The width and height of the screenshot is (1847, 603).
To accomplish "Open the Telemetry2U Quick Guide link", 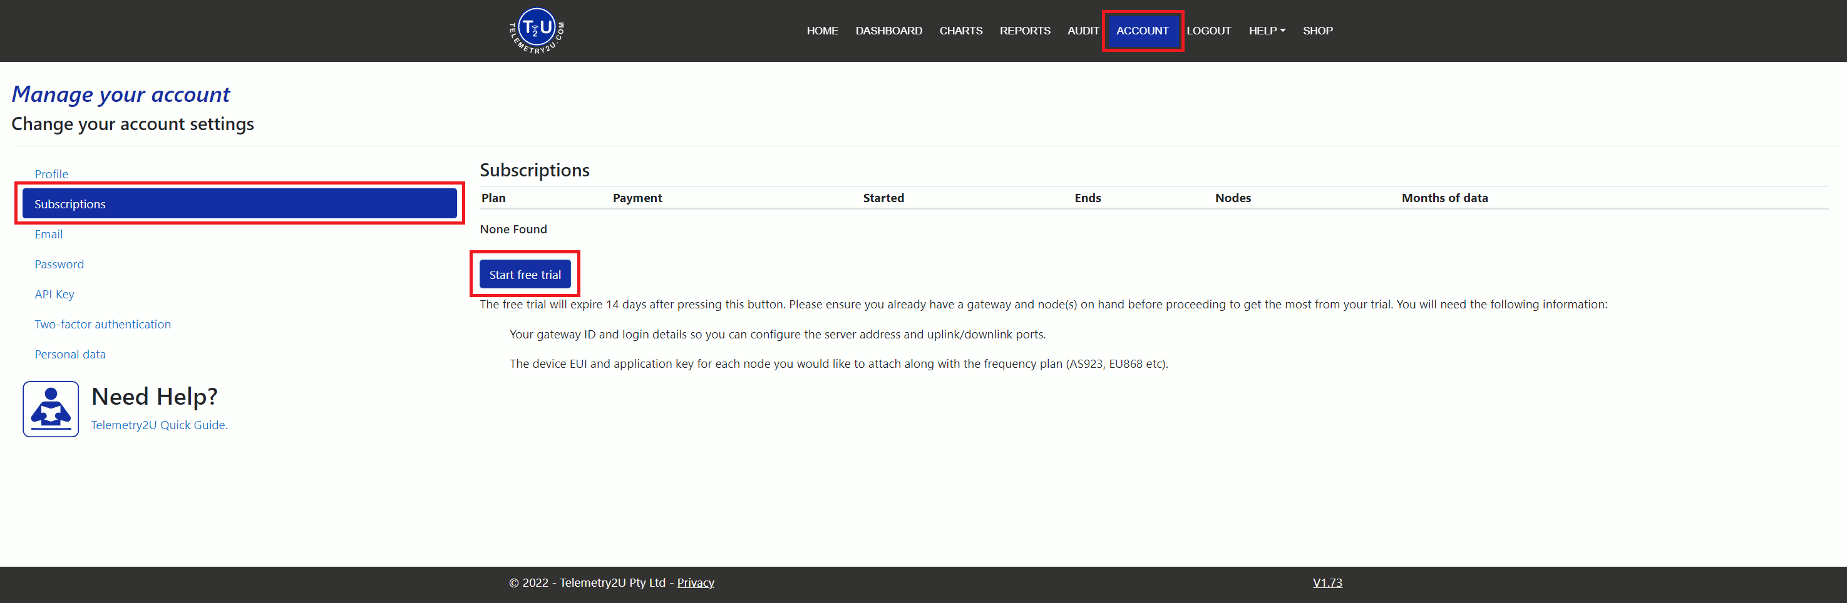I will pos(159,425).
